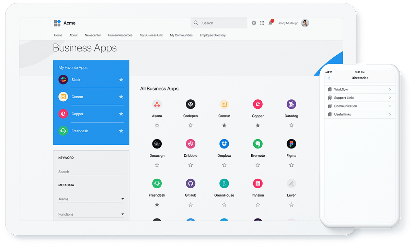Open the notifications bell
Screen dimensions: 412x245
271,23
